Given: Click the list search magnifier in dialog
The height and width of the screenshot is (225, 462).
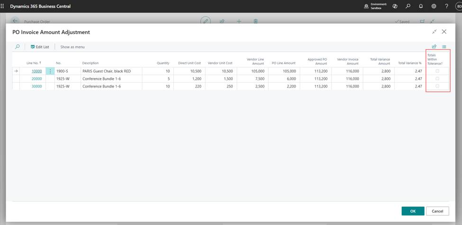Looking at the screenshot, I should click(x=18, y=46).
